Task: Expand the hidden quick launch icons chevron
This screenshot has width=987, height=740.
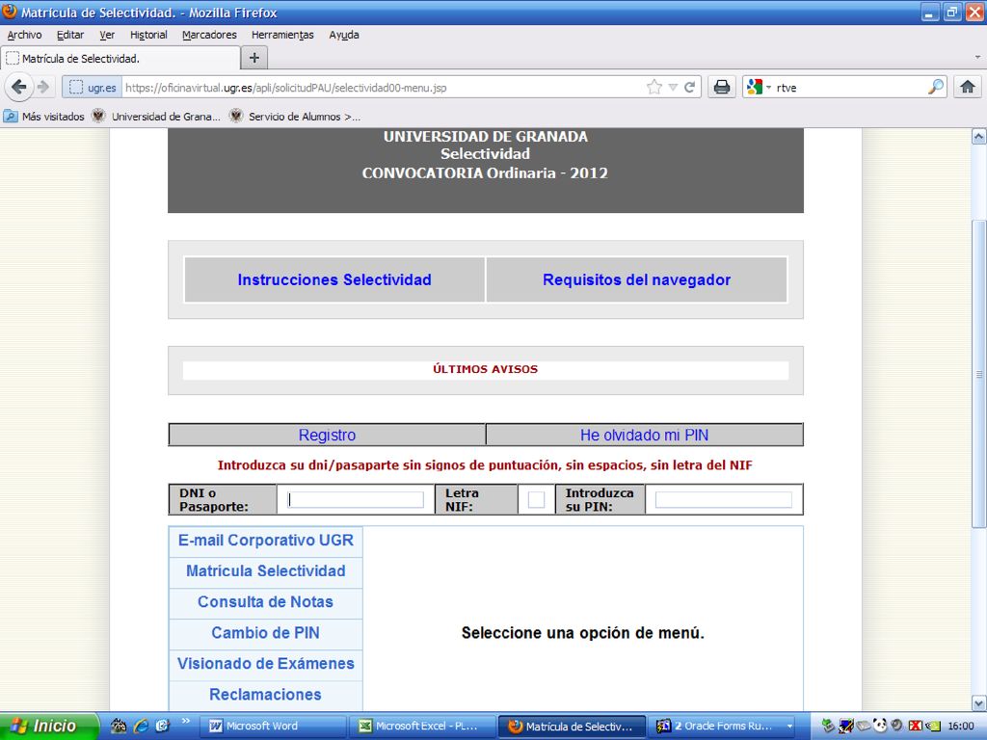Action: pyautogui.click(x=186, y=721)
